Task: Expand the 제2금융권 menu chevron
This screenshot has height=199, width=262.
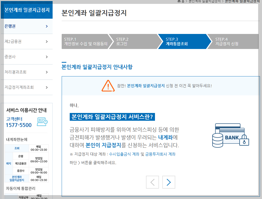Action: point(47,41)
